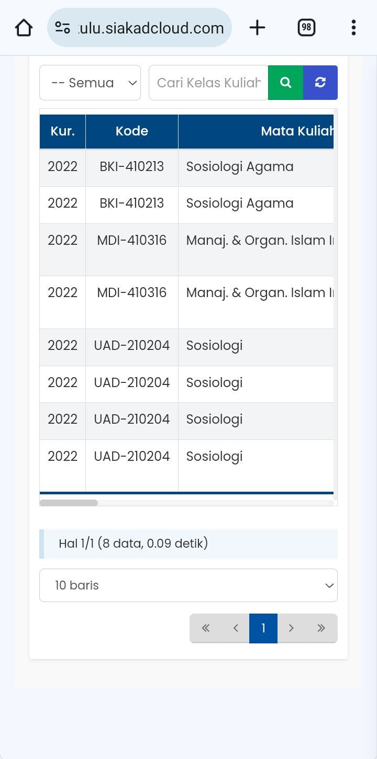This screenshot has height=759, width=377.
Task: Tap the site settings icon in the address bar
Action: point(63,28)
